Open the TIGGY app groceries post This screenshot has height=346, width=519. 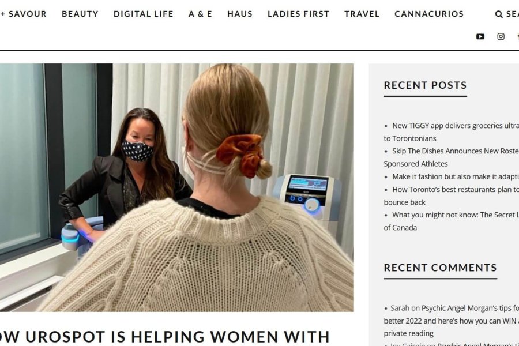452,132
